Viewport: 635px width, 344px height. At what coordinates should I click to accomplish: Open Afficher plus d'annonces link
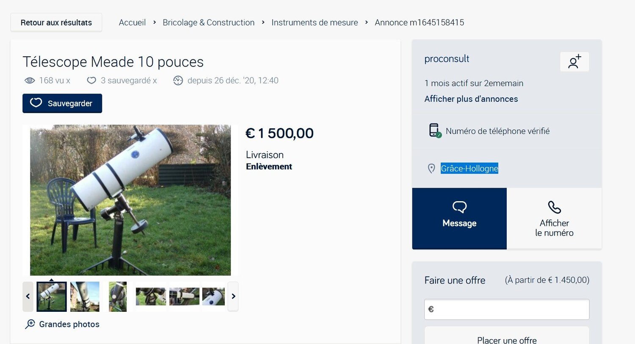point(471,99)
